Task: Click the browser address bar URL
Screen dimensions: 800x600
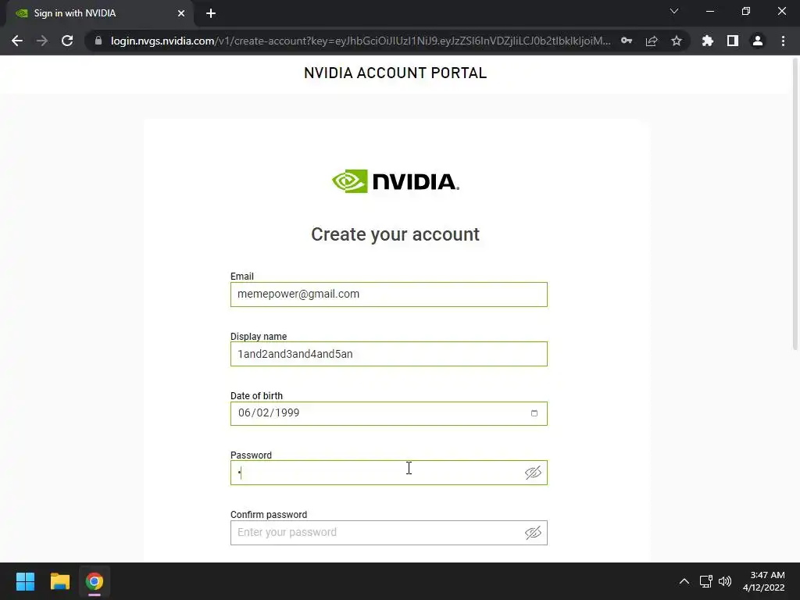Action: [x=360, y=41]
